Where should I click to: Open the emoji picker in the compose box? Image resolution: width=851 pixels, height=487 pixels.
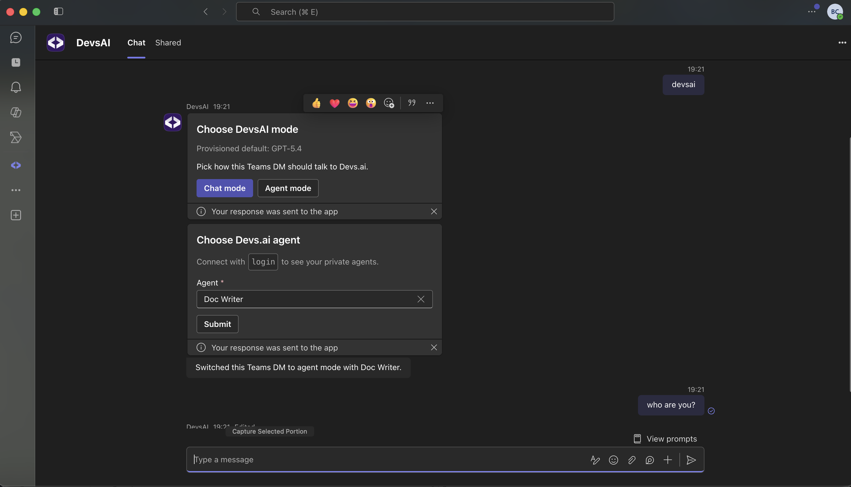click(x=613, y=460)
